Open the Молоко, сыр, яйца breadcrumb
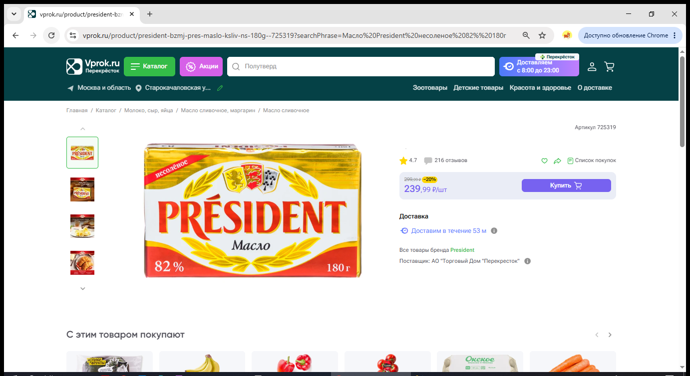This screenshot has height=376, width=690. click(x=148, y=111)
